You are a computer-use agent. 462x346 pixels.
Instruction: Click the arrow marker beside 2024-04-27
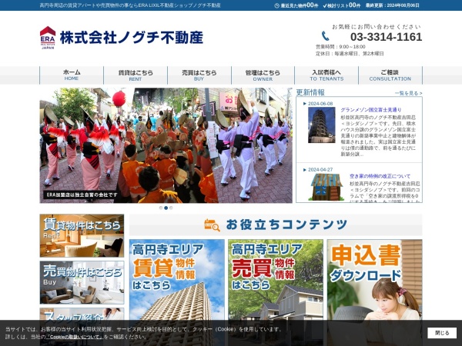pos(305,170)
